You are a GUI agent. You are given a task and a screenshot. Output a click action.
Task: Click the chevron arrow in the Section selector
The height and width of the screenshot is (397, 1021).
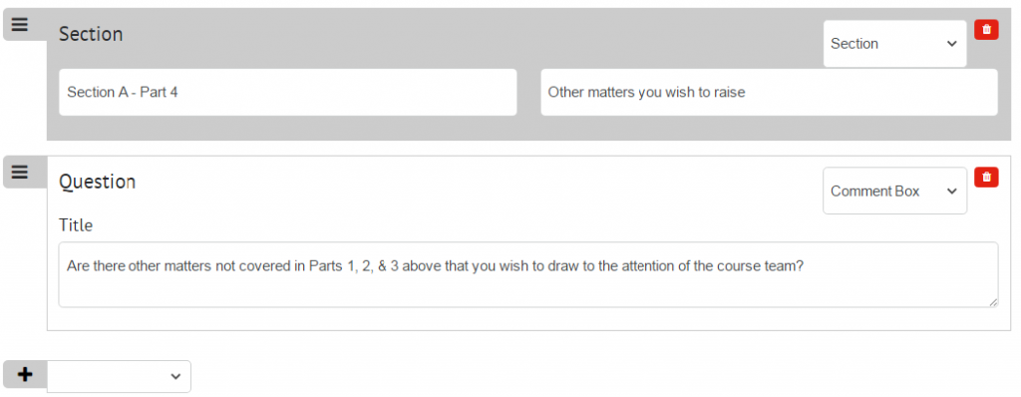pos(951,44)
